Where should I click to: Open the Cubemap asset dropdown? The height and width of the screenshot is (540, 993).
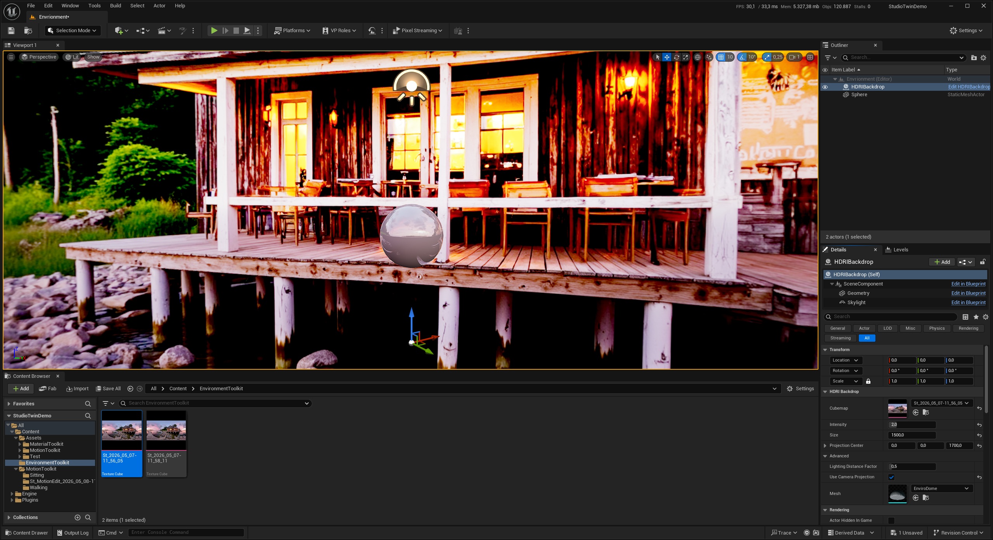(941, 403)
